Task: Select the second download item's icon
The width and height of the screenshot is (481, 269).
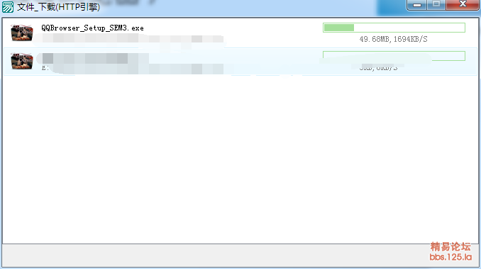Action: (x=22, y=61)
